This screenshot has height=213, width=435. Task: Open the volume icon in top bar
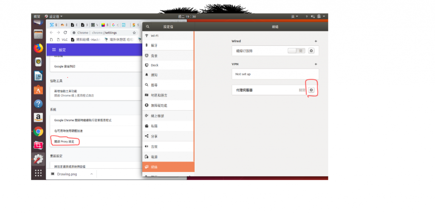point(313,17)
